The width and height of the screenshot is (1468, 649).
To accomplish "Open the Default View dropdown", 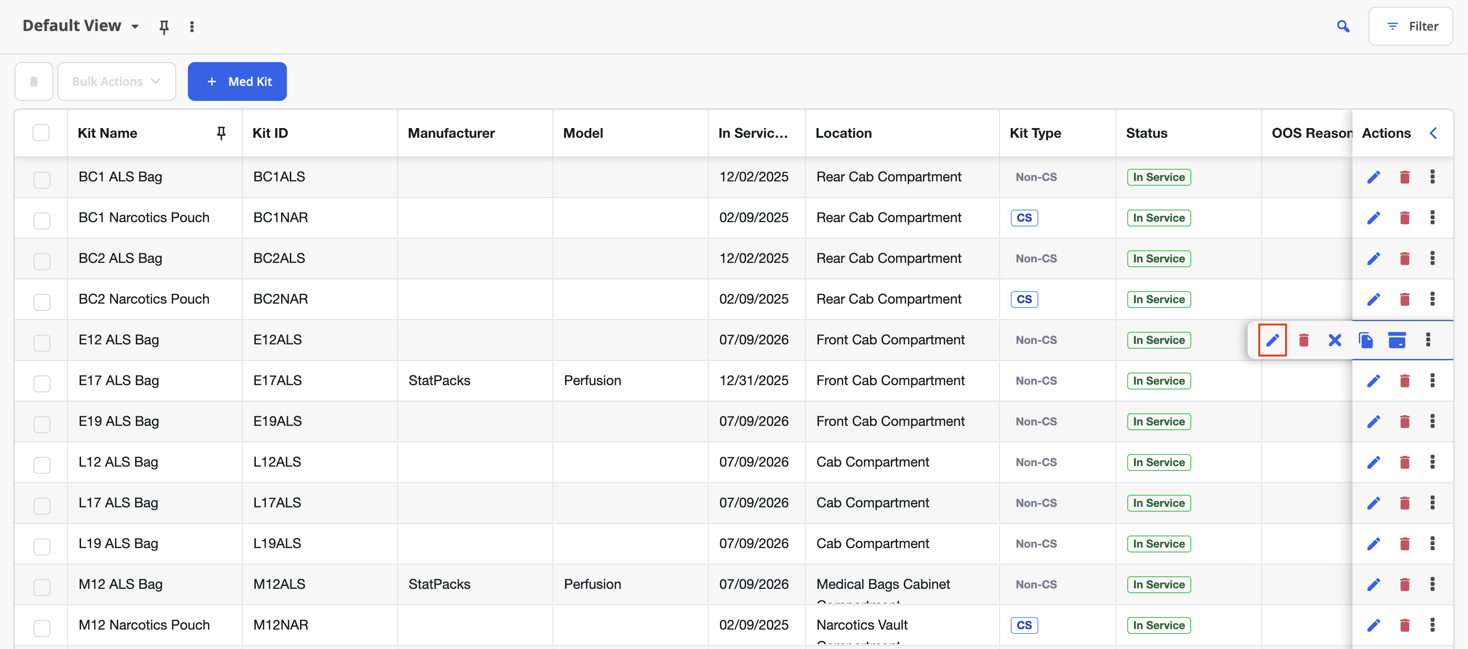I will tap(81, 26).
